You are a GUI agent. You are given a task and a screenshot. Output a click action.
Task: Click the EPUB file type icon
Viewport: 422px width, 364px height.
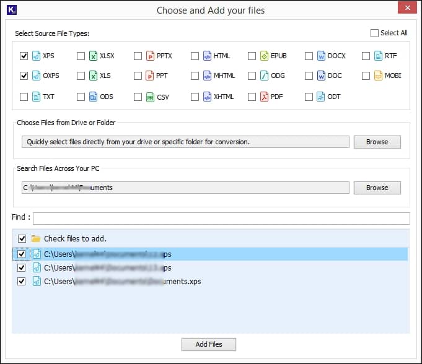click(264, 56)
